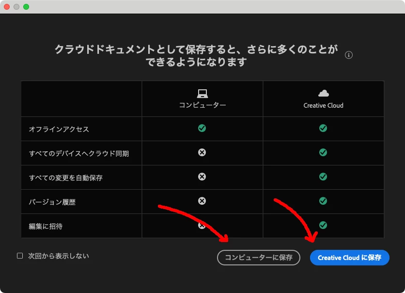405x293 pixels.
Task: Click the Creative Cloud に保存 button
Action: (x=350, y=258)
